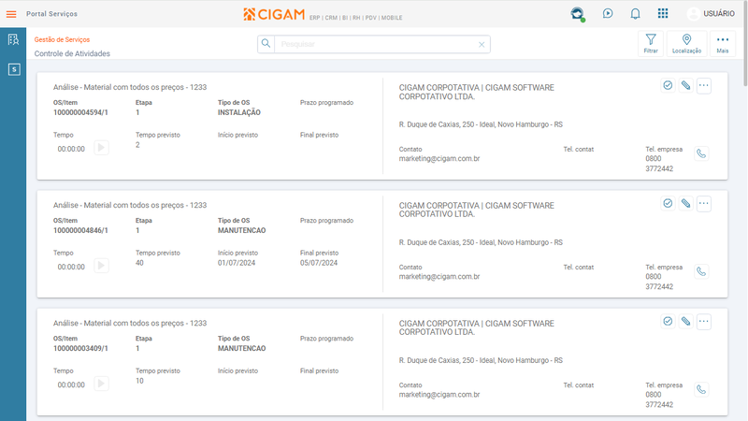This screenshot has width=748, height=421.
Task: Open the support agent headset icon
Action: pyautogui.click(x=578, y=14)
